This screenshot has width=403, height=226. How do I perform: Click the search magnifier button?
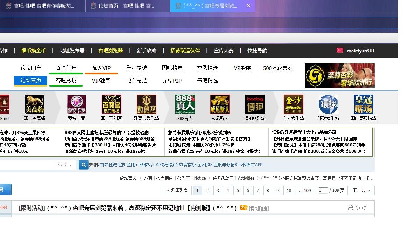click(x=84, y=165)
